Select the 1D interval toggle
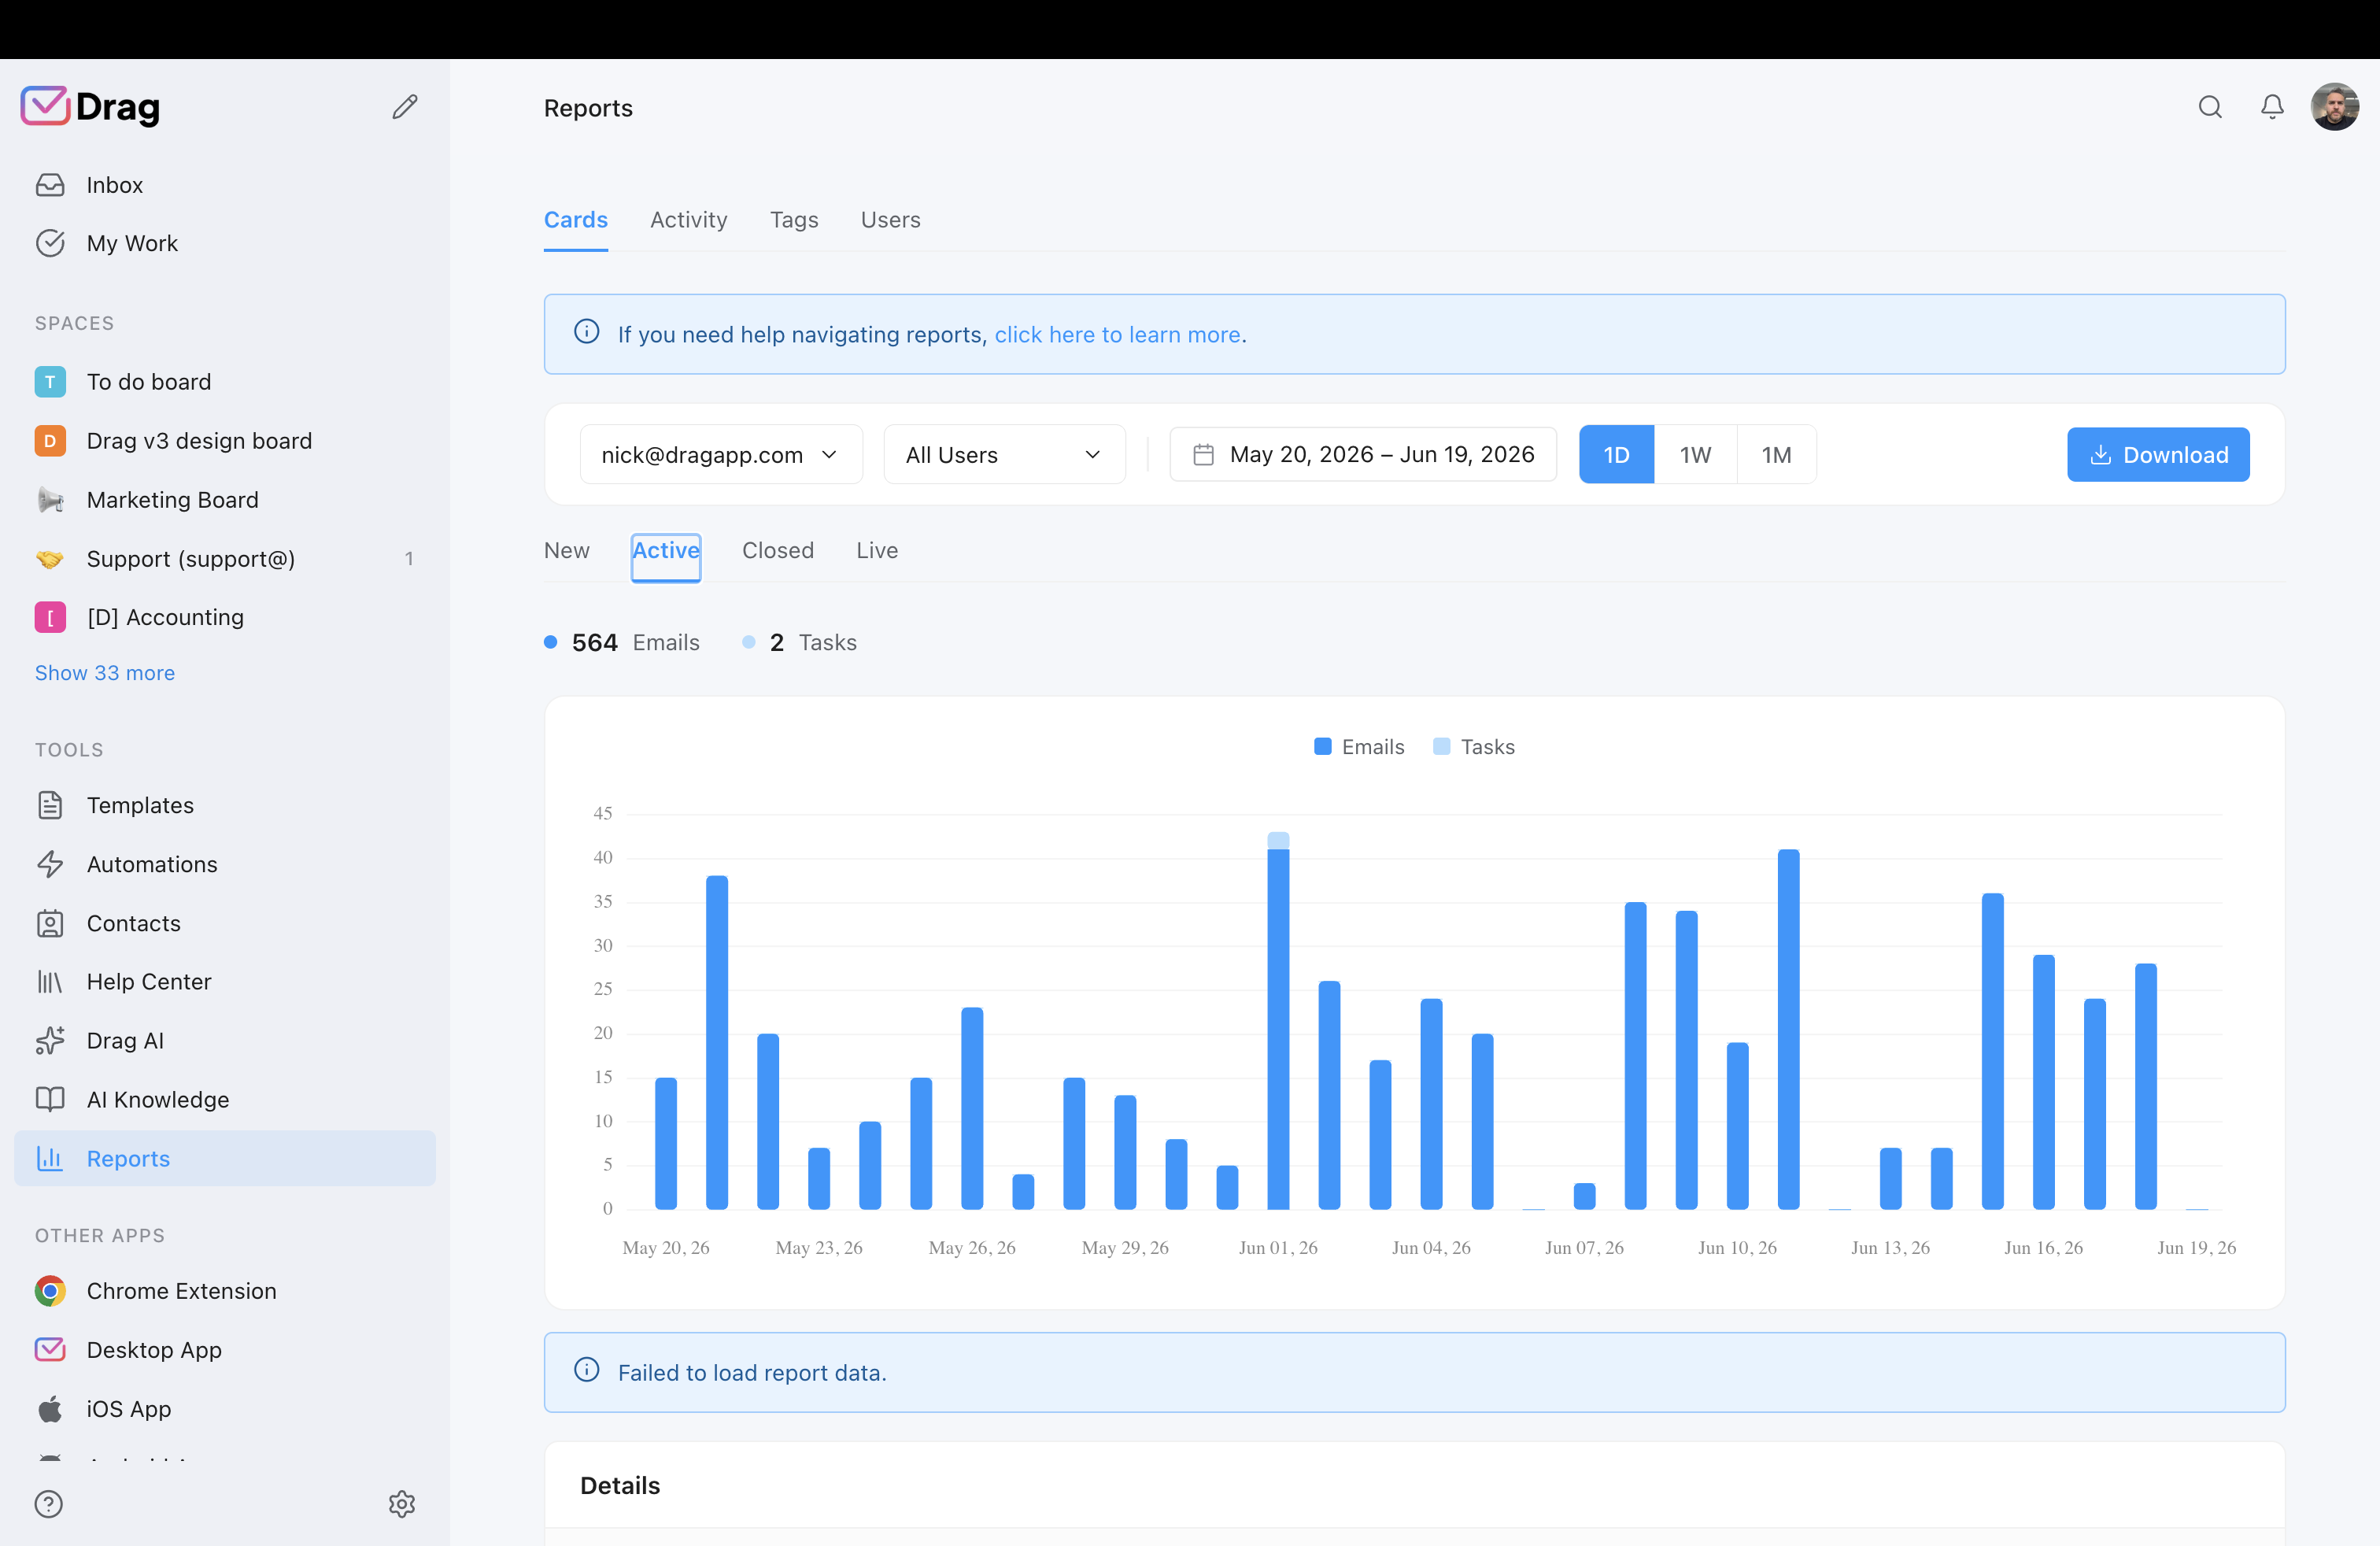 point(1616,455)
